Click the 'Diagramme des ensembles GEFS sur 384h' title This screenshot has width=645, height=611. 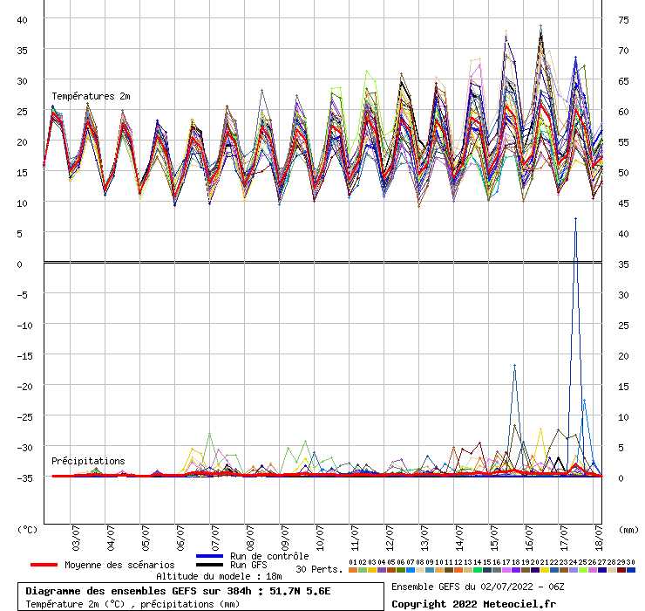pos(139,591)
